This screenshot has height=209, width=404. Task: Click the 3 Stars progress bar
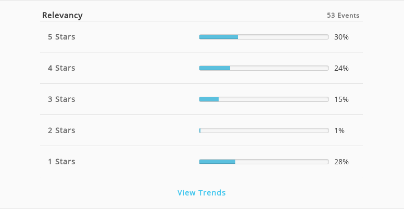(x=264, y=99)
